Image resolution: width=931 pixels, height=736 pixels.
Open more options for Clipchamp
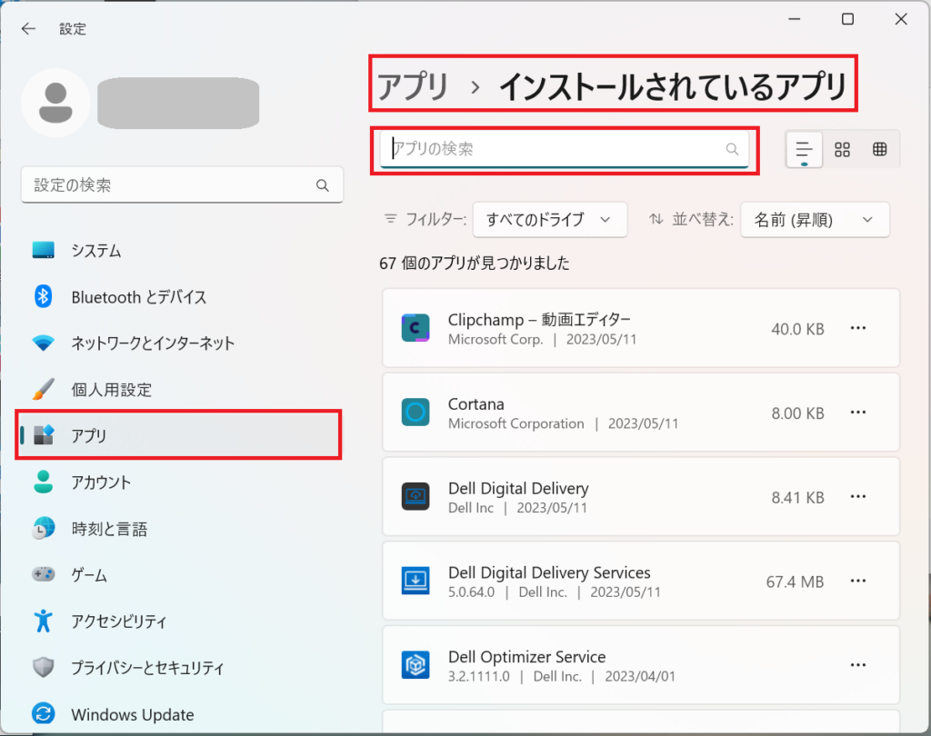pos(858,328)
